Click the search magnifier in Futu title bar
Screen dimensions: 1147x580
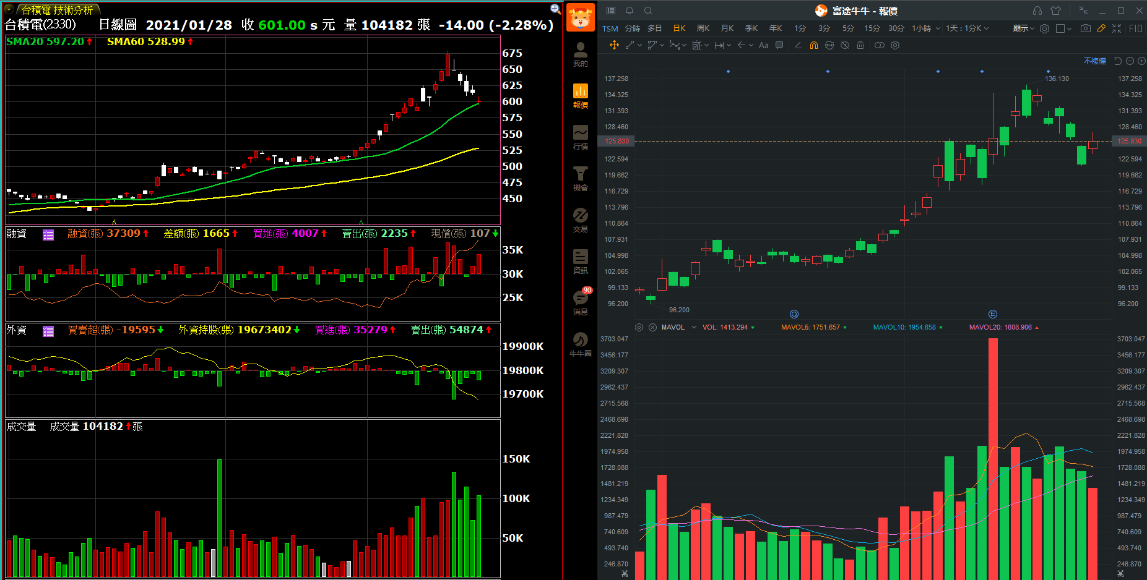tap(648, 11)
